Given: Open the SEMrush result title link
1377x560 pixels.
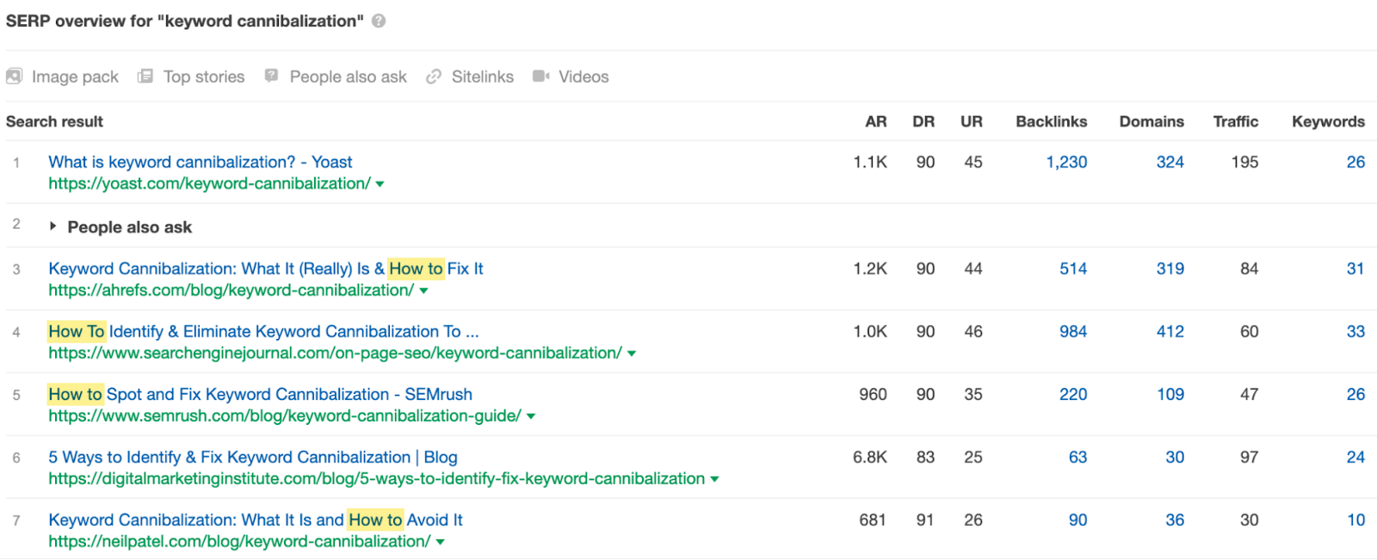Looking at the screenshot, I should pyautogui.click(x=260, y=394).
